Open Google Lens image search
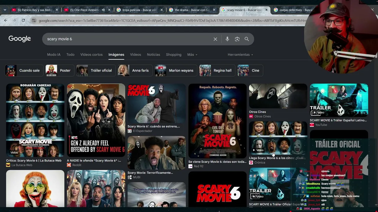Viewport: 378px width, 212px height. pos(237,39)
